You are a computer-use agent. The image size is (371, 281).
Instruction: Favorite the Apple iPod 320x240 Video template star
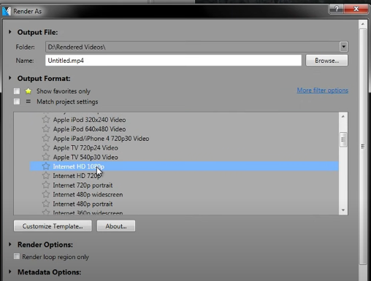coord(46,120)
